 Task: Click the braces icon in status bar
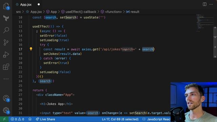(144, 119)
